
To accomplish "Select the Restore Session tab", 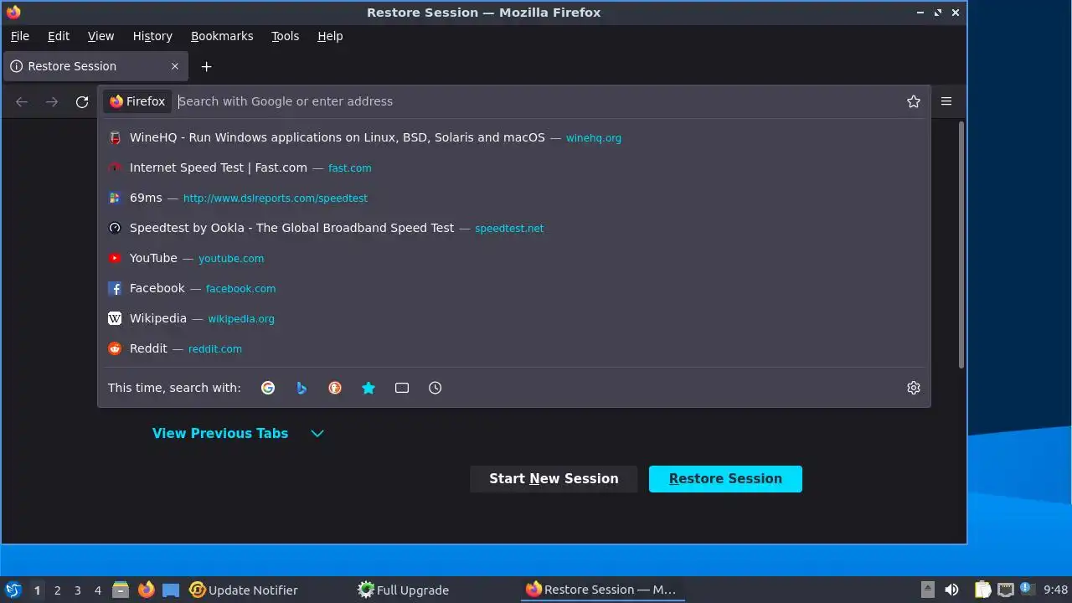I will (96, 66).
